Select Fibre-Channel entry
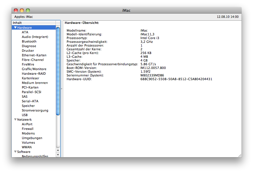Image resolution: width=253 pixels, height=173 pixels. pyautogui.click(x=33, y=60)
